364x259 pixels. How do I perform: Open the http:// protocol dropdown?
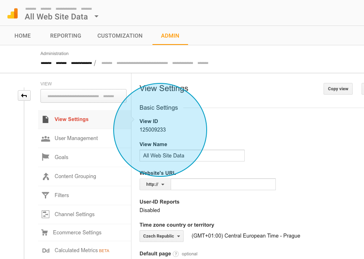[155, 185]
